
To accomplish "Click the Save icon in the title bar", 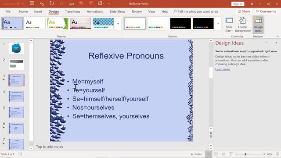I will (x=32, y=4).
